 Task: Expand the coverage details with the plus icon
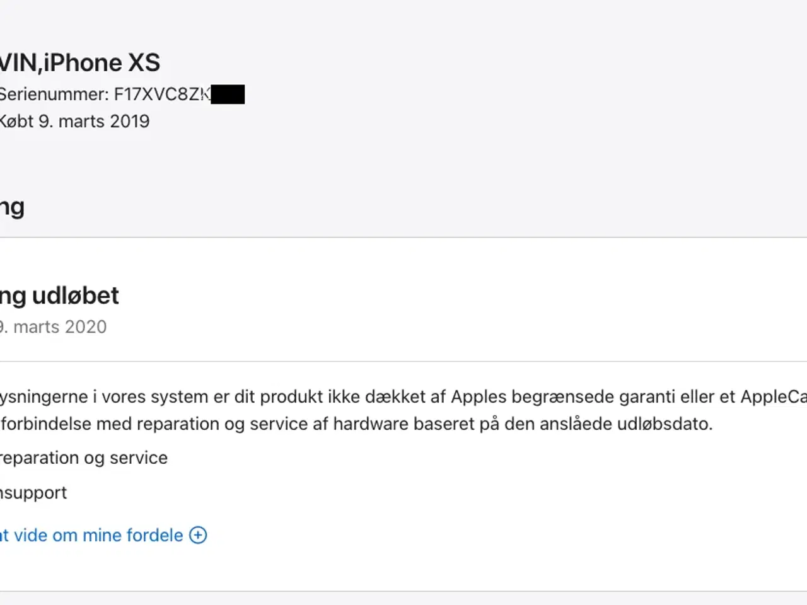point(197,535)
